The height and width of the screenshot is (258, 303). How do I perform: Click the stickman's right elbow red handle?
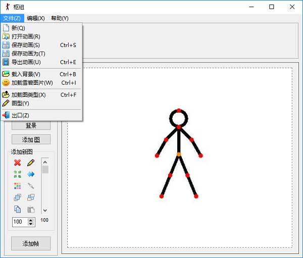point(191,140)
